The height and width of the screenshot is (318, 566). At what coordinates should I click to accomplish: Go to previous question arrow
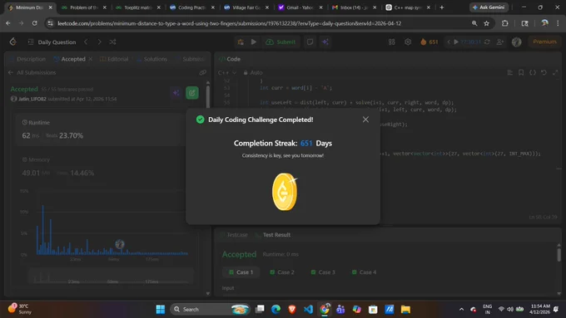pyautogui.click(x=86, y=42)
